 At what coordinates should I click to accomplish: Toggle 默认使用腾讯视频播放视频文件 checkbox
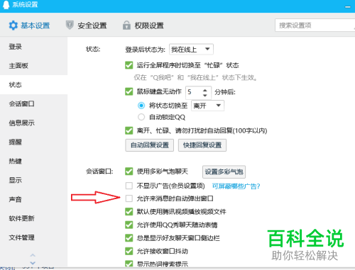tap(129, 212)
